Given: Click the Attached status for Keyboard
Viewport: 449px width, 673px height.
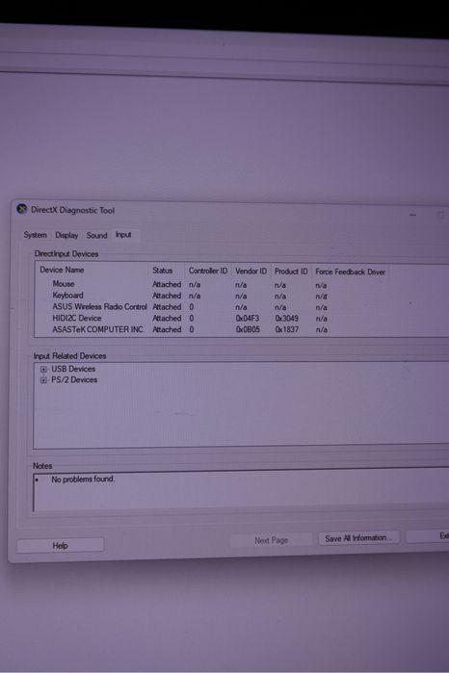Looking at the screenshot, I should click(x=167, y=296).
